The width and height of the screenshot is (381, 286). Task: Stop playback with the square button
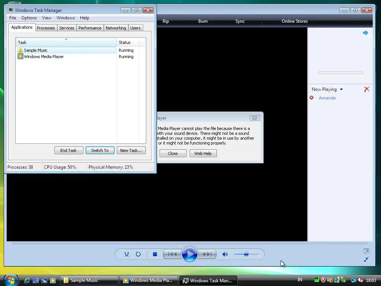coord(155,254)
